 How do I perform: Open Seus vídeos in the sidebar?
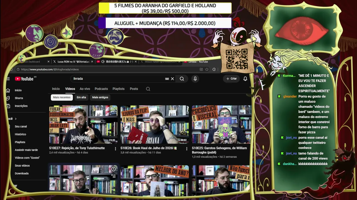click(x=22, y=166)
